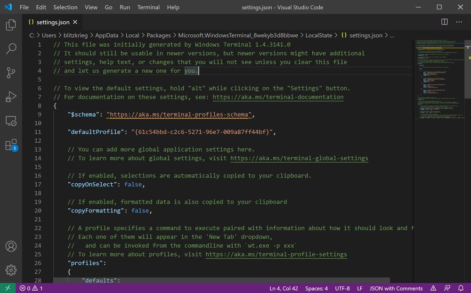Click the defaultProfile GUID string value
471x293 pixels.
click(202, 132)
